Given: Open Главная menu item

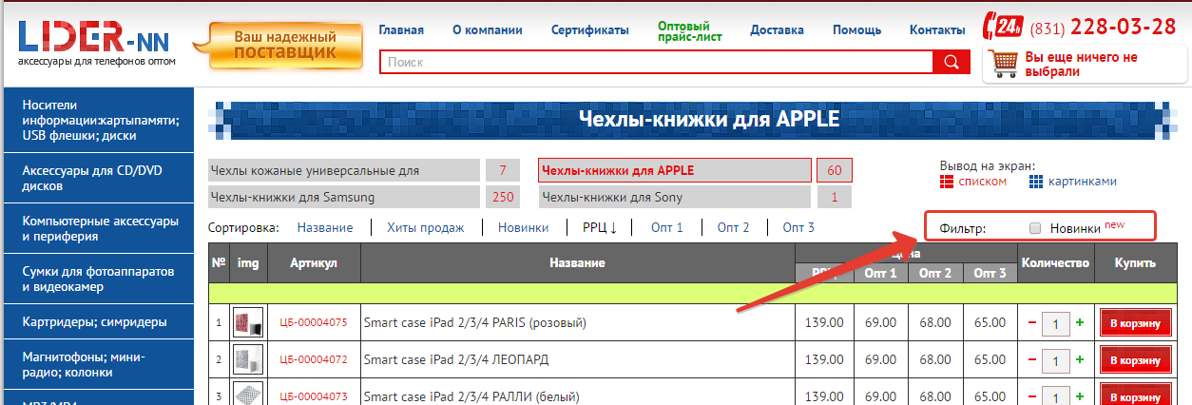Looking at the screenshot, I should click(x=401, y=29).
